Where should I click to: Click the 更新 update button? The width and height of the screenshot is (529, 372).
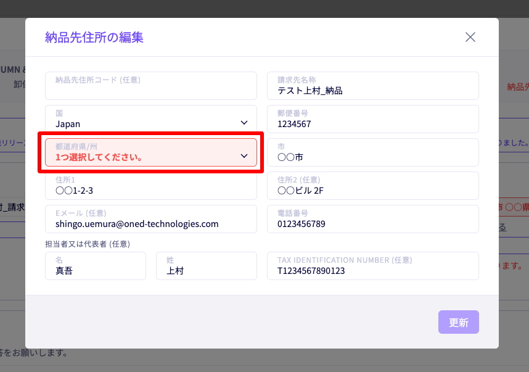[x=459, y=322]
